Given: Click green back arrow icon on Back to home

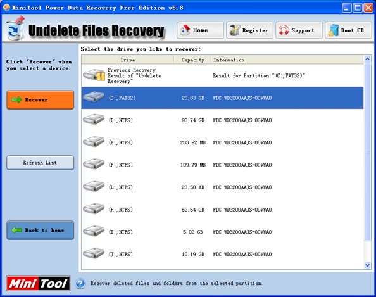Looking at the screenshot, I should pos(16,230).
